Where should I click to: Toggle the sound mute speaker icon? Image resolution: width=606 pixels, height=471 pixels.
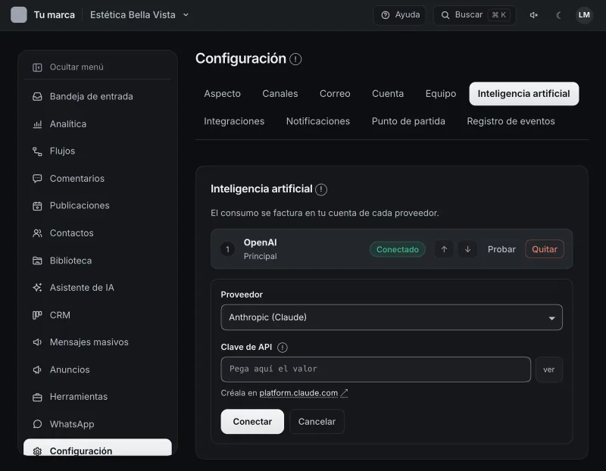[x=534, y=15]
